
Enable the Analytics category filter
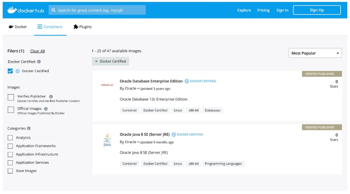[10, 137]
